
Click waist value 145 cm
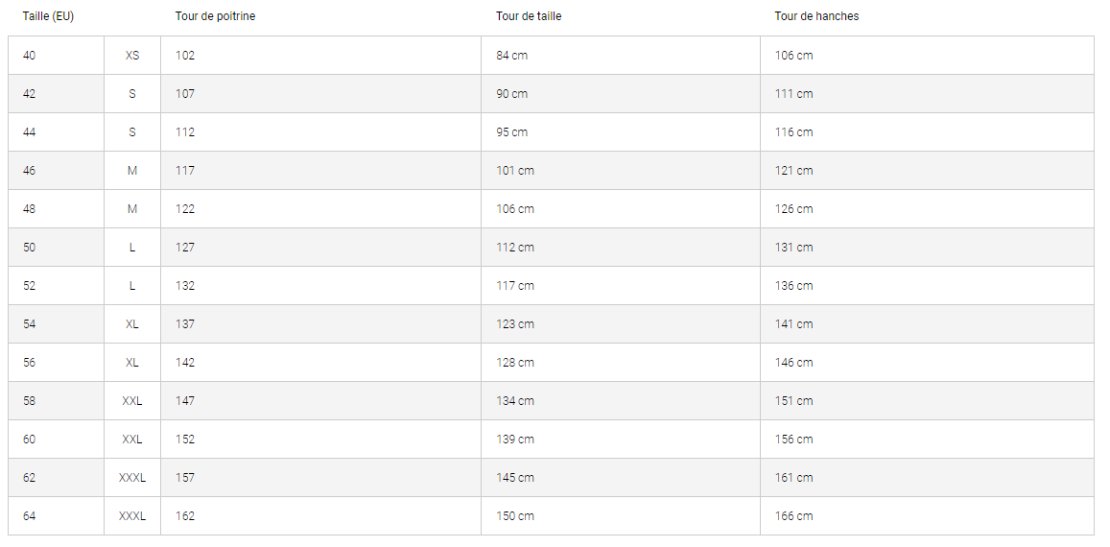coord(514,478)
